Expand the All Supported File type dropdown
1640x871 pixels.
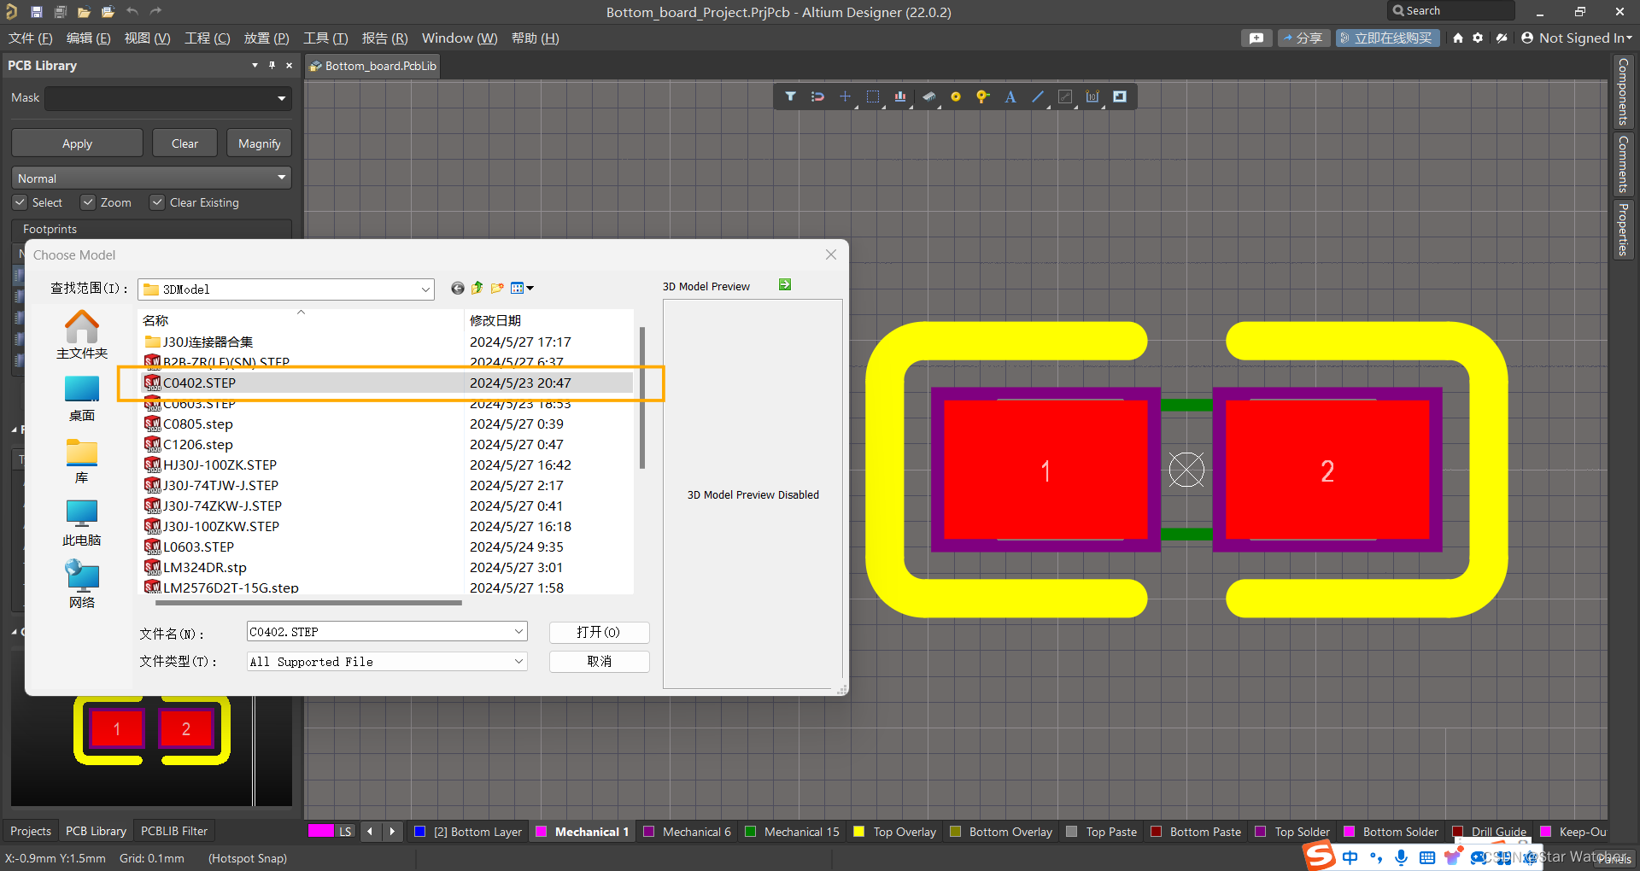point(518,662)
